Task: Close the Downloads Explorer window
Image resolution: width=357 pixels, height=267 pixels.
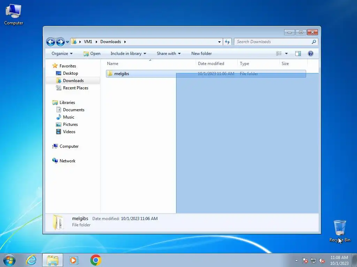Action: point(312,32)
